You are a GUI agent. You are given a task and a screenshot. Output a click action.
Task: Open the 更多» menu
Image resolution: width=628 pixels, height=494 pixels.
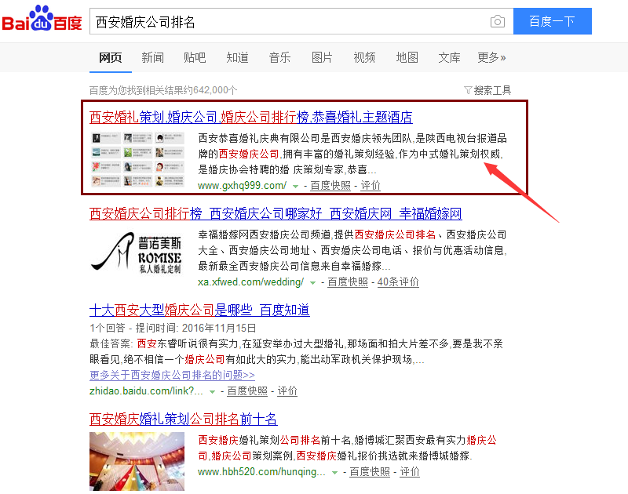pos(491,57)
